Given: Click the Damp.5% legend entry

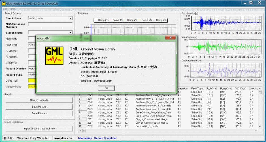Looking at the screenshot, I should click(145, 20).
